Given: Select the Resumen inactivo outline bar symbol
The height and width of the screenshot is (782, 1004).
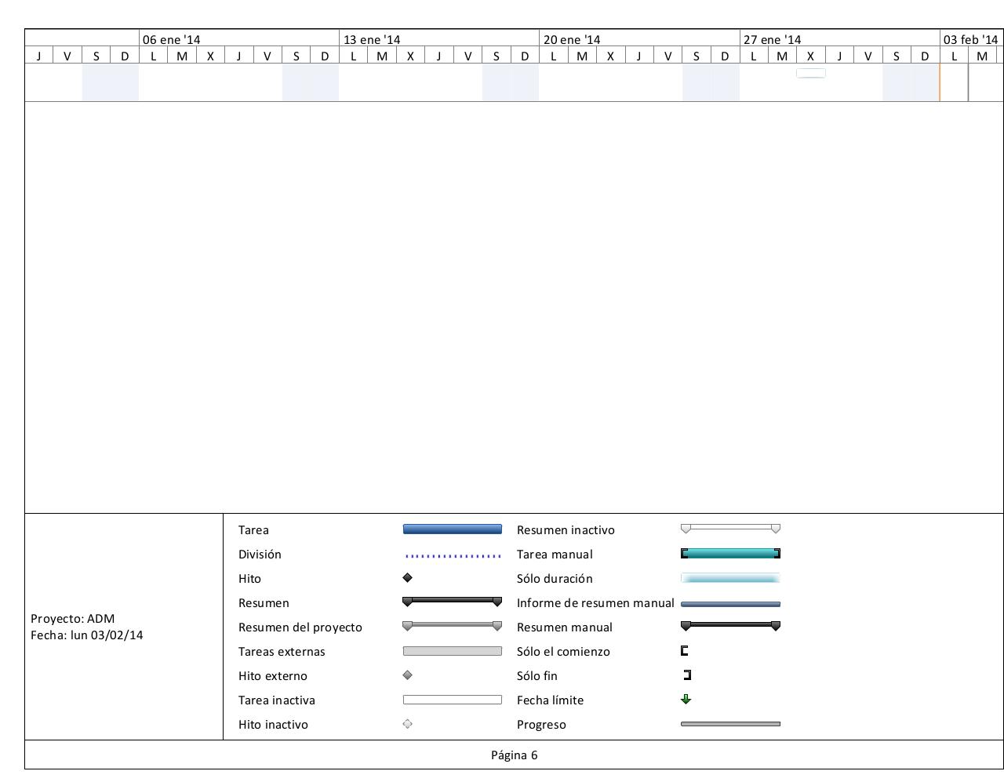Looking at the screenshot, I should [730, 529].
